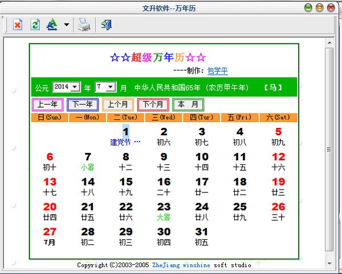Click the red close window button
The image size is (342, 274).
tap(331, 7)
